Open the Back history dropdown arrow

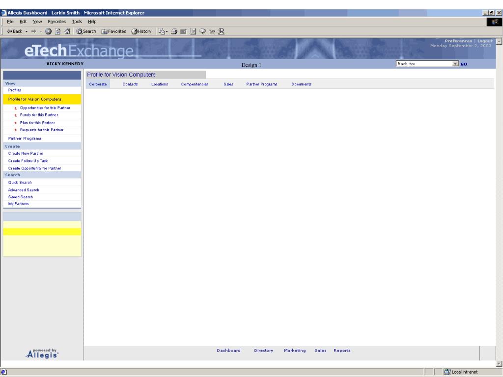point(27,31)
